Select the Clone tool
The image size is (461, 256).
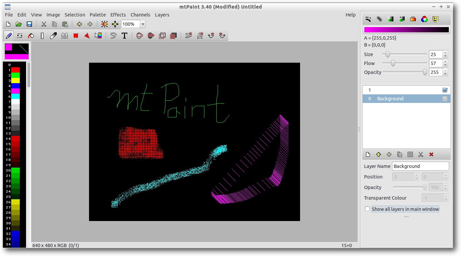coord(65,36)
